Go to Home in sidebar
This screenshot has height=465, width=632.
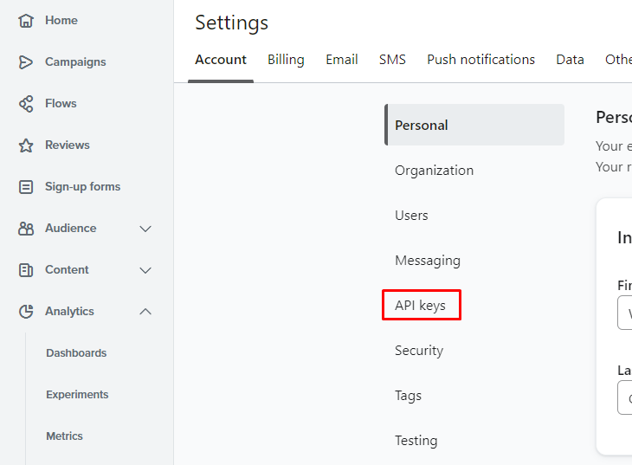coord(61,21)
